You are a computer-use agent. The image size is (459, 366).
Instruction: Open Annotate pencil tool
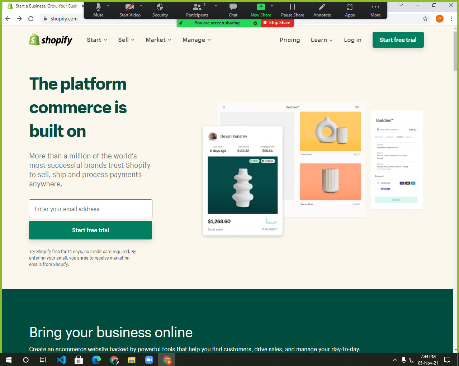pos(322,10)
